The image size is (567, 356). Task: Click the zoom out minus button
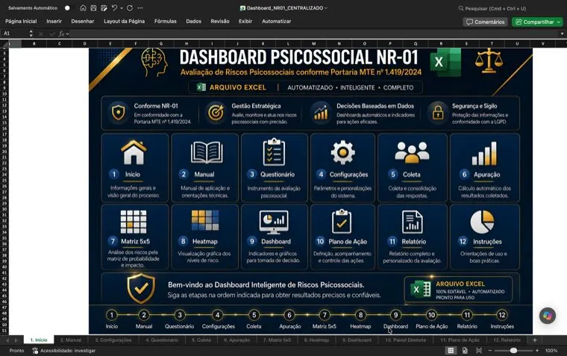[x=490, y=351]
